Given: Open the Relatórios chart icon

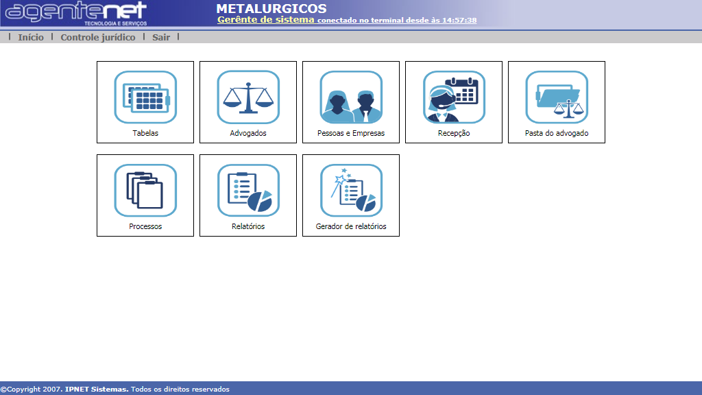Looking at the screenshot, I should pyautogui.click(x=248, y=191).
